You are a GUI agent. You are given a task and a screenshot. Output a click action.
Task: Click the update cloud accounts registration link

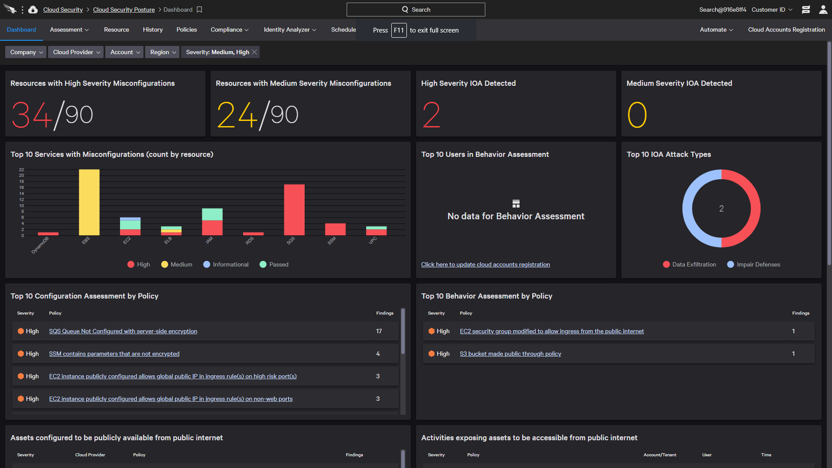click(x=485, y=264)
